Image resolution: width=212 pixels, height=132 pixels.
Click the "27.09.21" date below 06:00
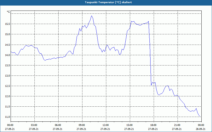[x=58, y=129]
